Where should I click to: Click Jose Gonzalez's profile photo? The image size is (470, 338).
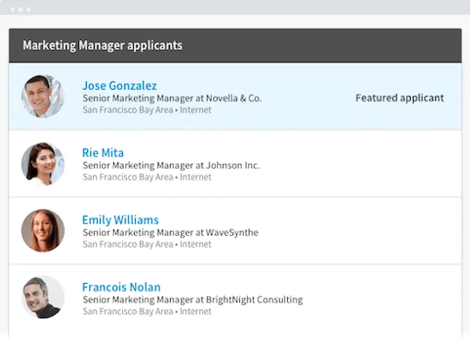[x=43, y=96]
